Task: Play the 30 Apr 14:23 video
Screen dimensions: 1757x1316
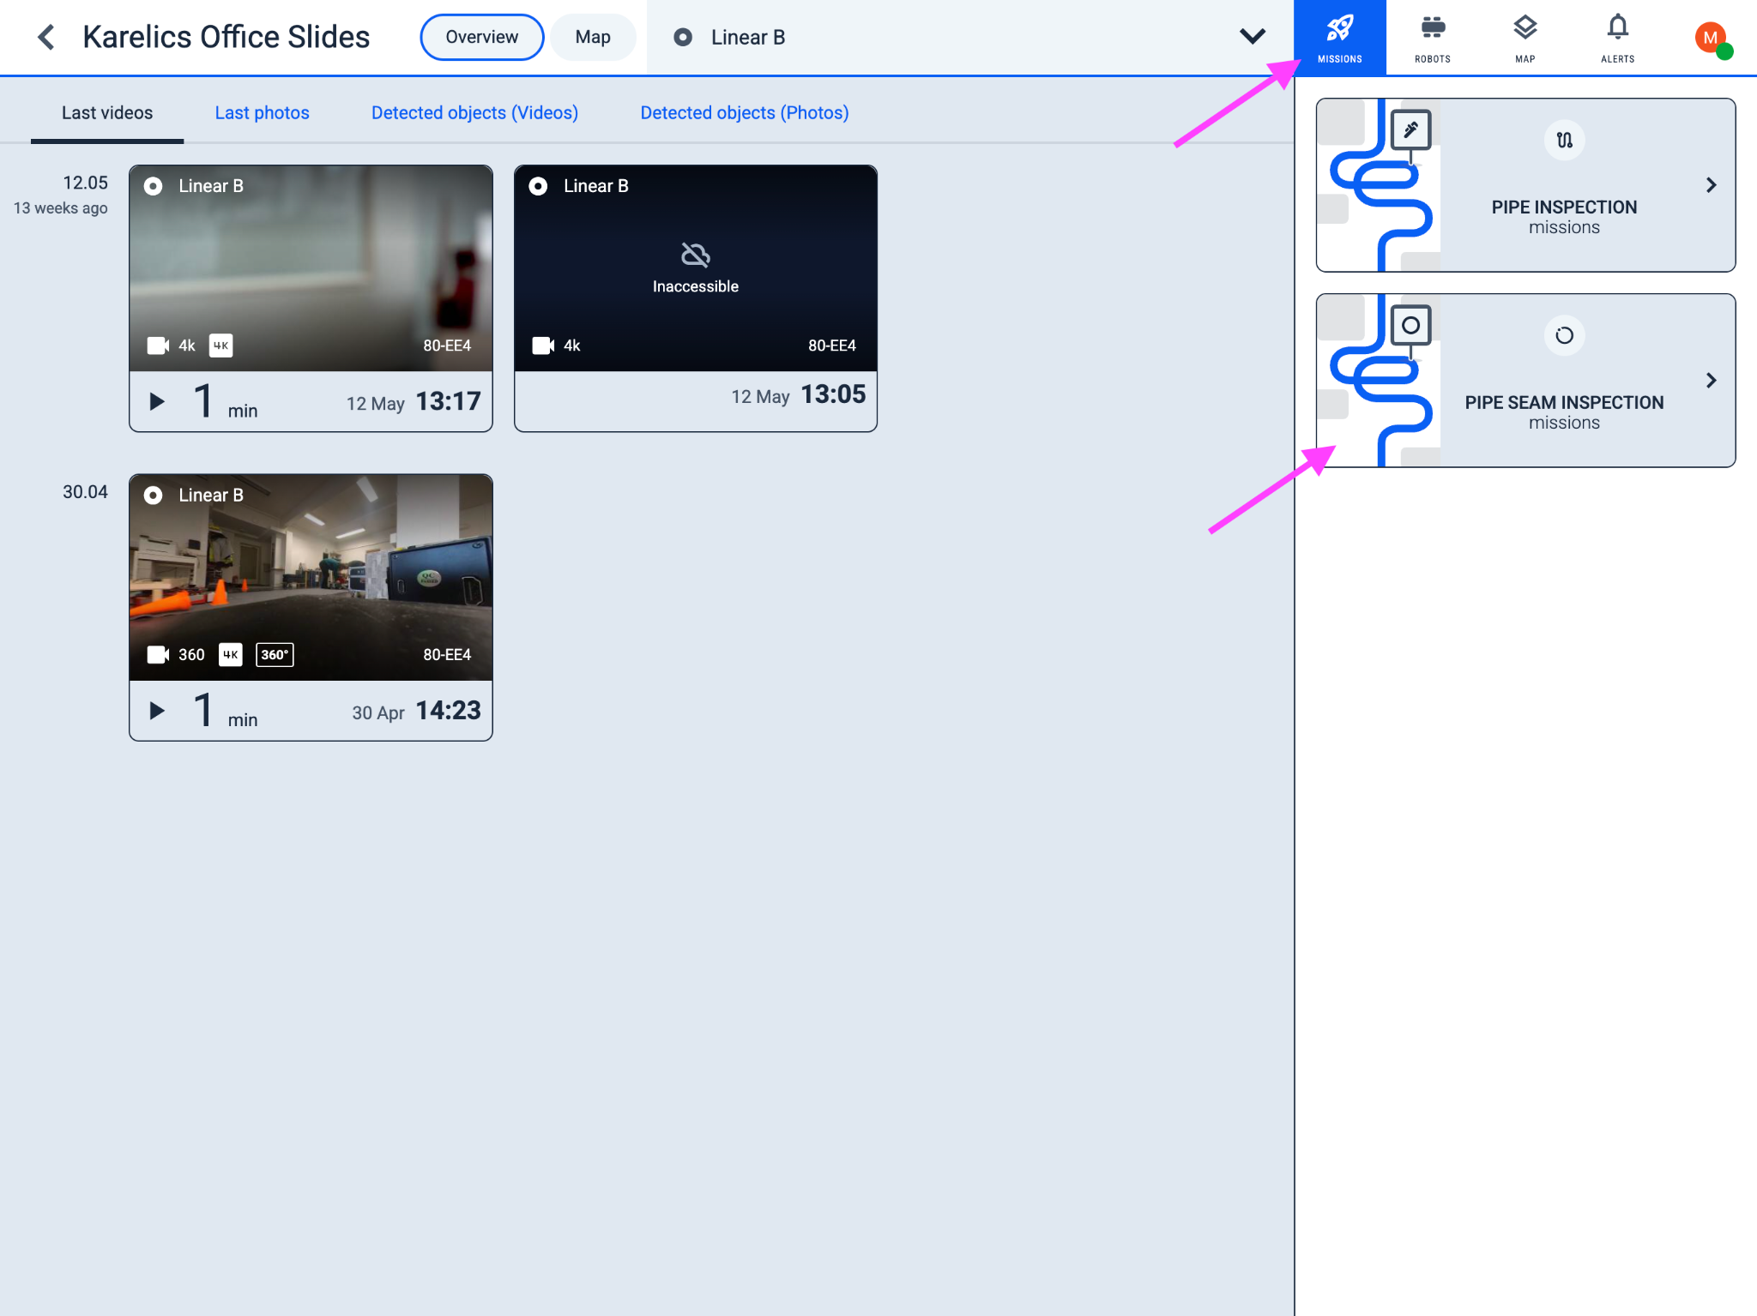Action: coord(157,710)
